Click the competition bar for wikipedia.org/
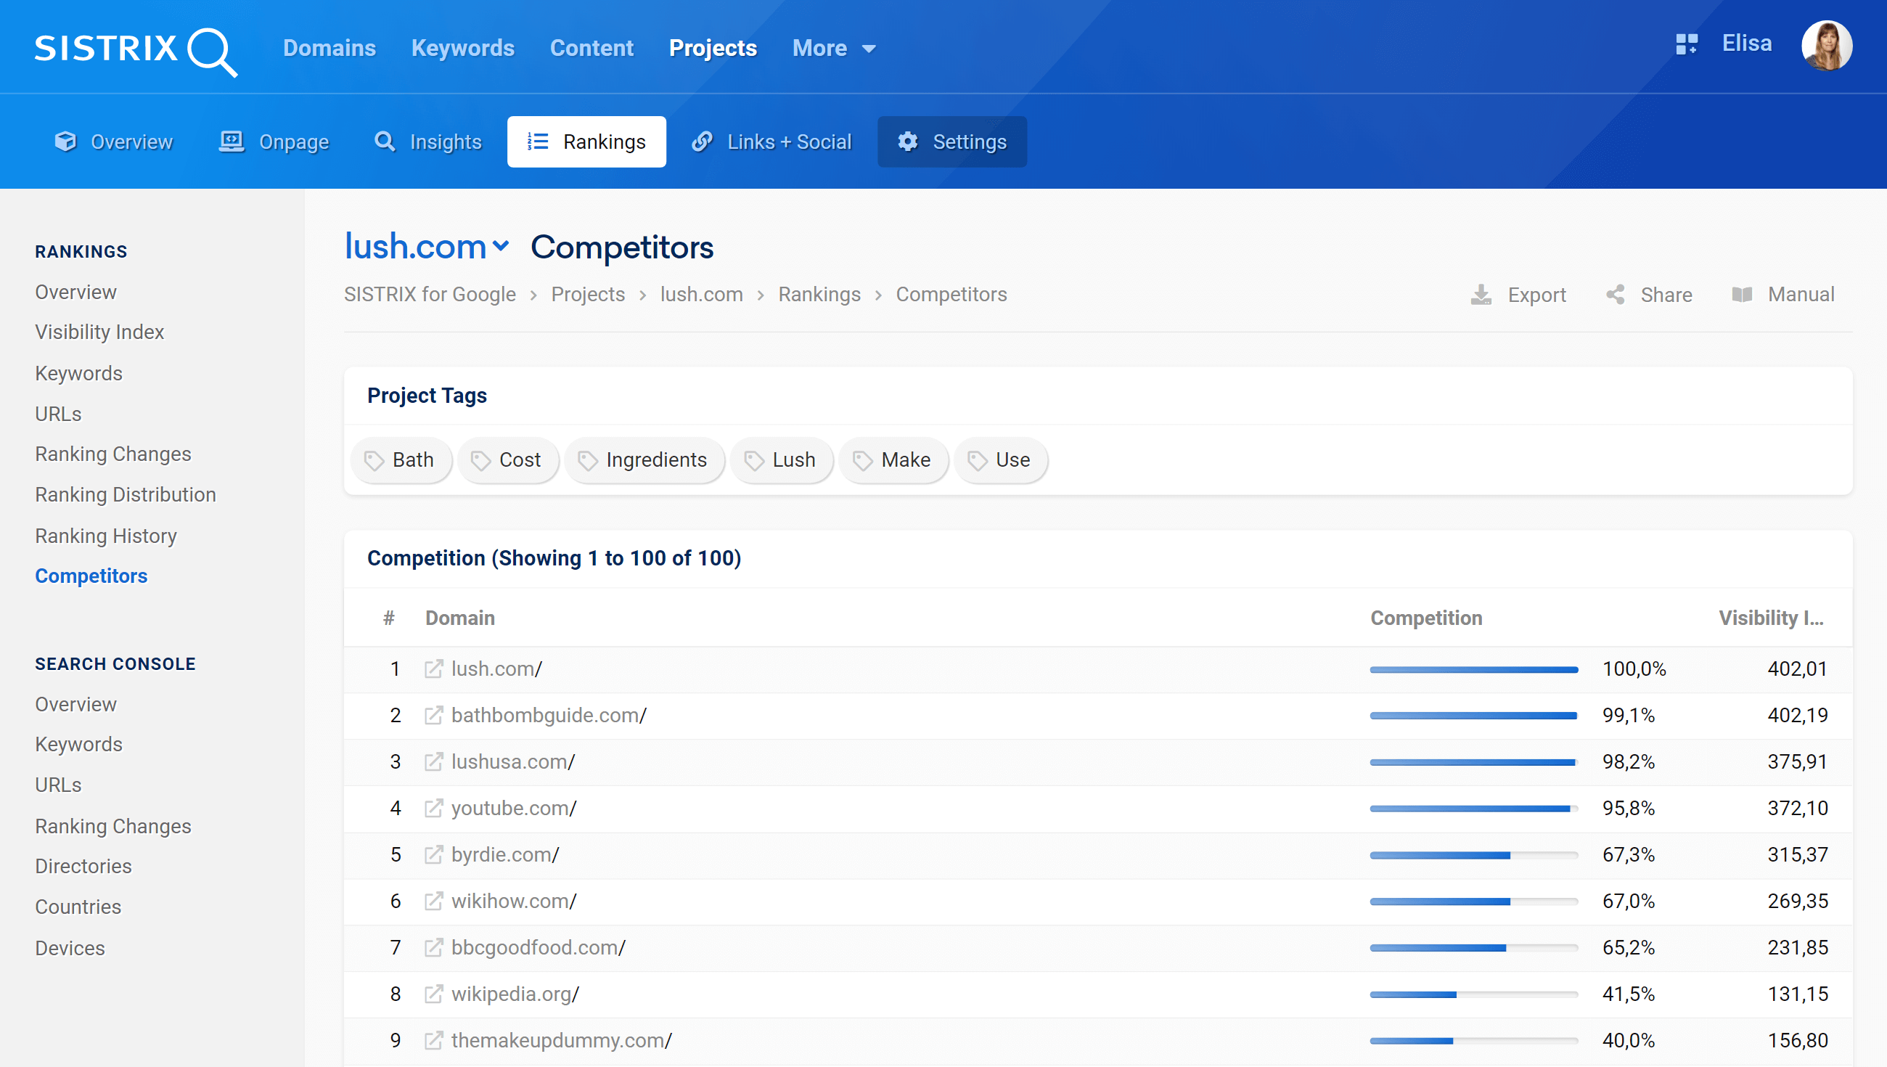This screenshot has width=1887, height=1067. click(x=1474, y=994)
